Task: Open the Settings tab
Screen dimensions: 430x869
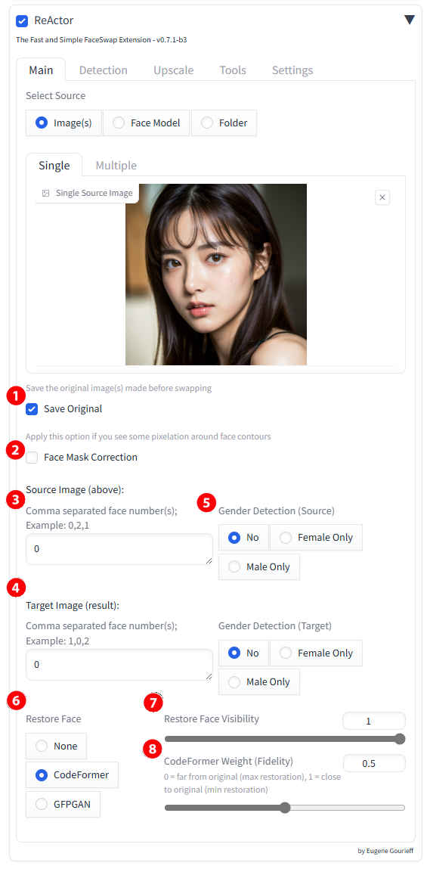Action: [292, 70]
